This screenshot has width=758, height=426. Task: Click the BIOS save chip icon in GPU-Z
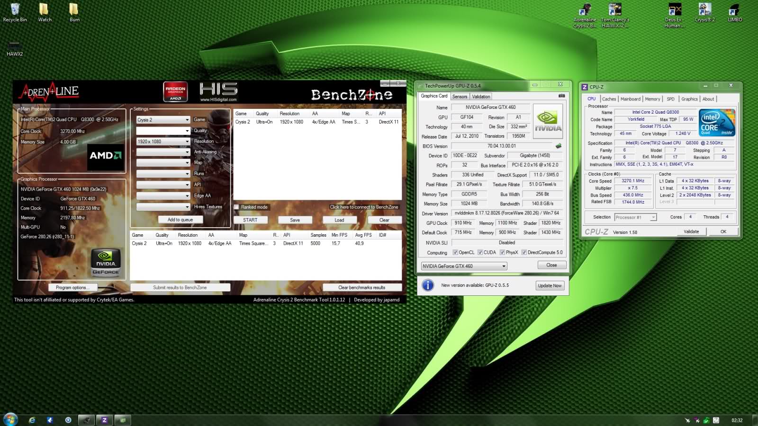(x=559, y=146)
